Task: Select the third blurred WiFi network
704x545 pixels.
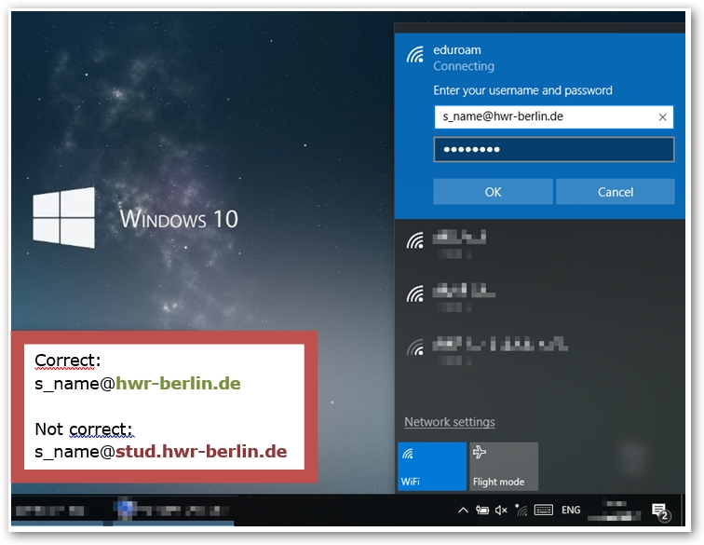Action: pyautogui.click(x=539, y=350)
